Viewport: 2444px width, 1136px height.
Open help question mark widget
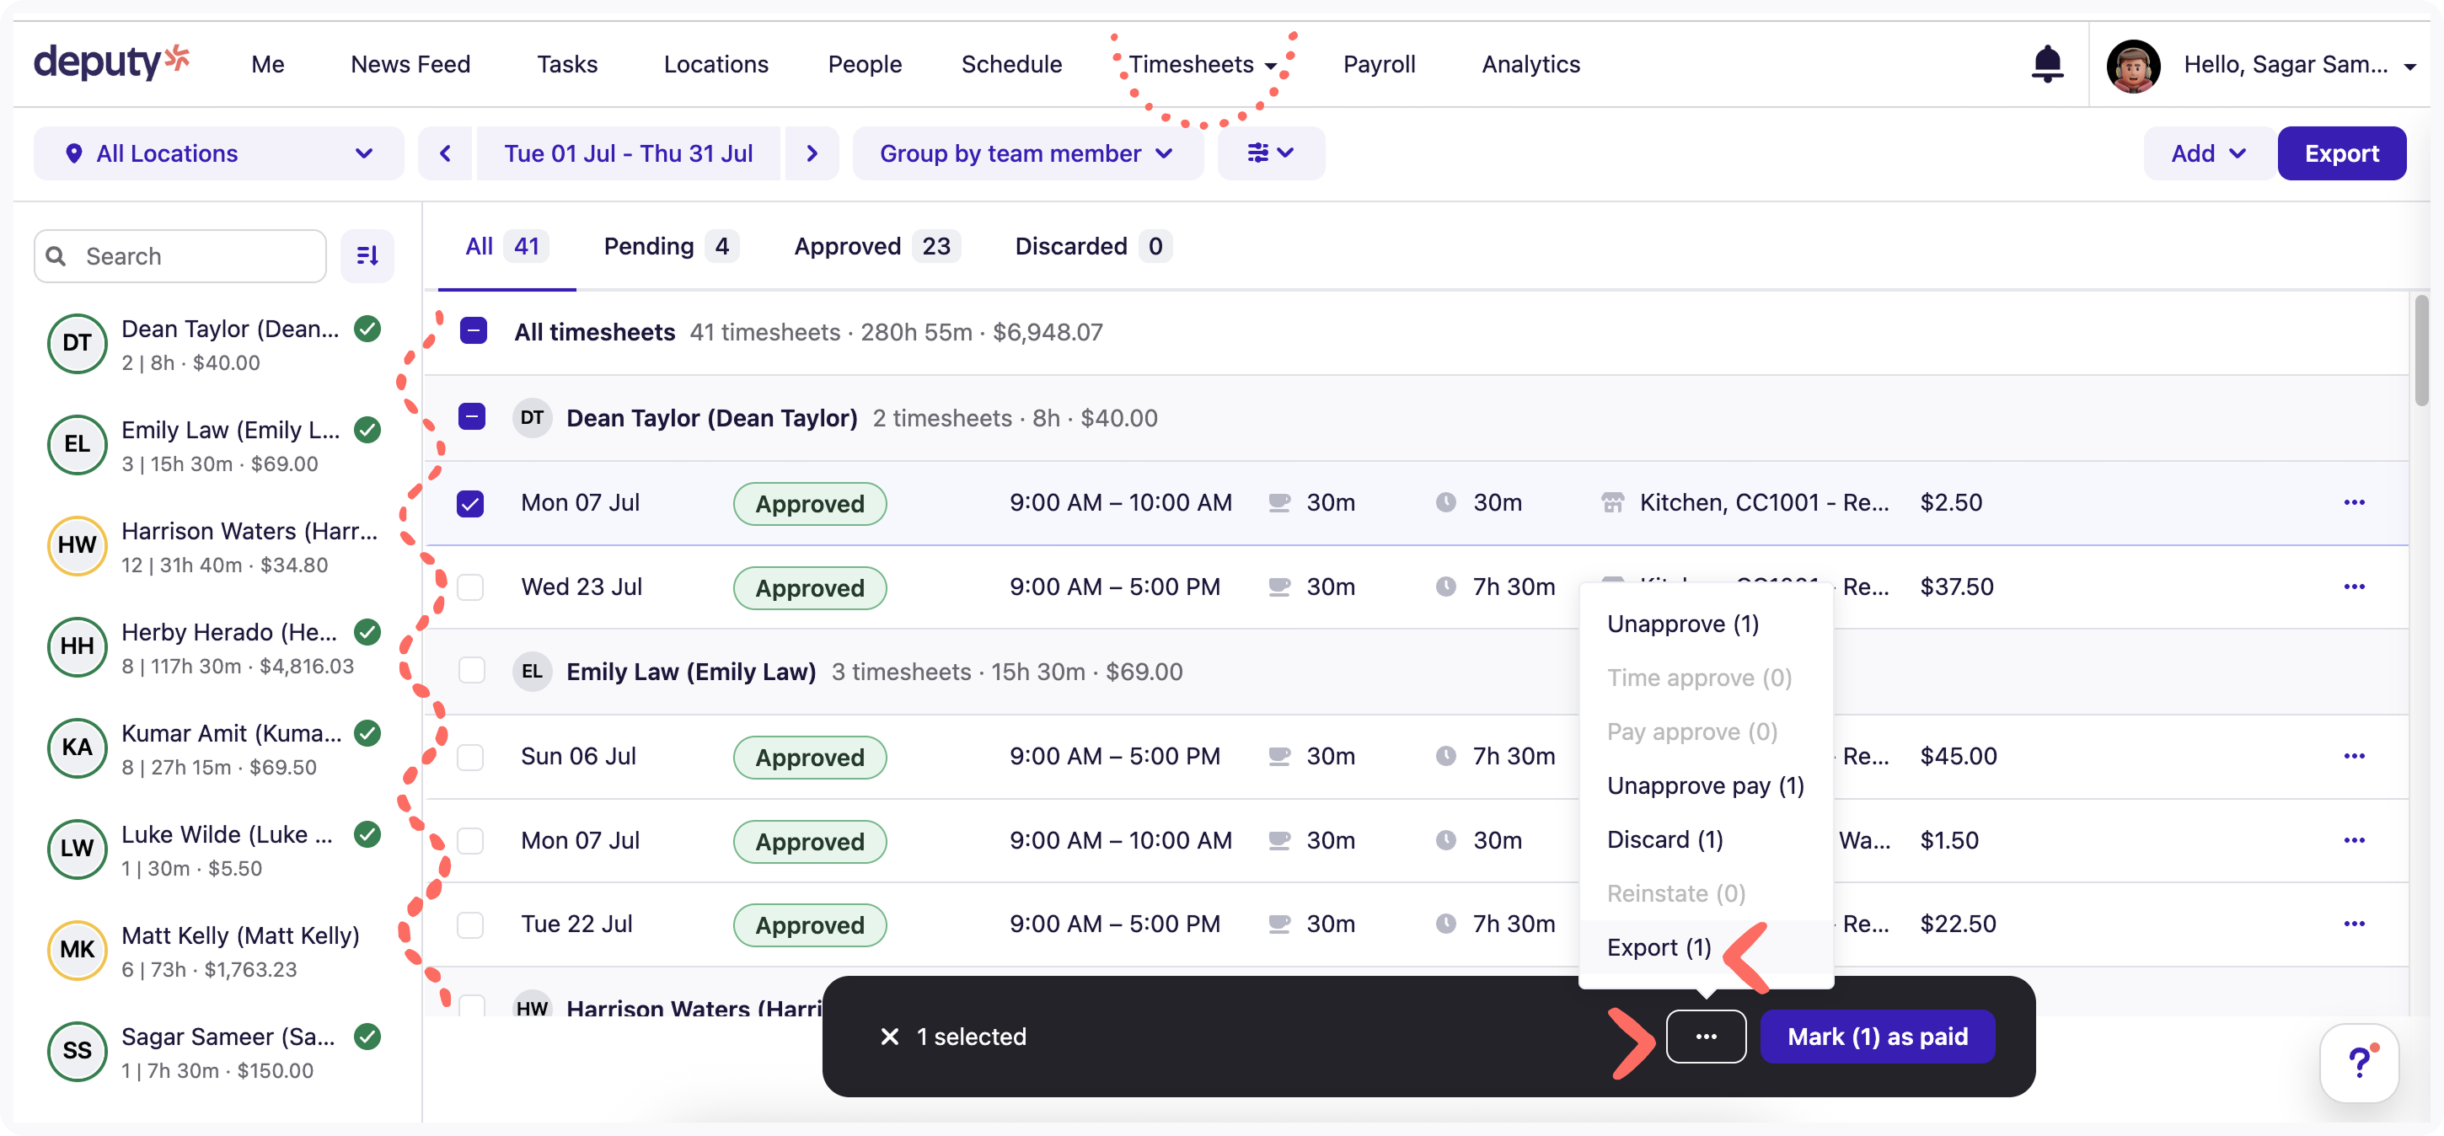click(2359, 1062)
